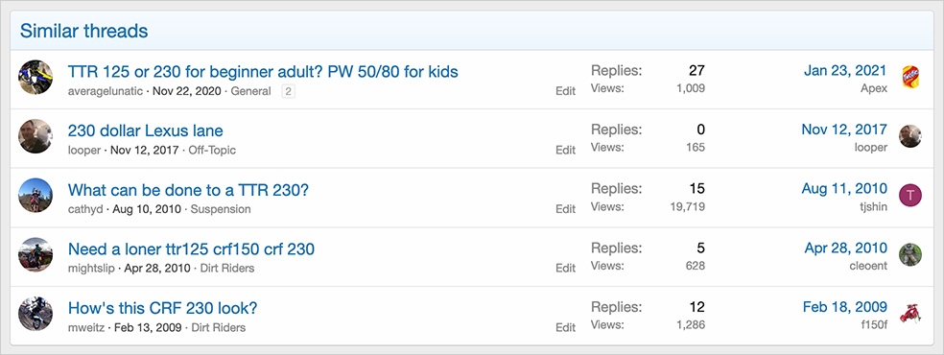Open the page 2 box on the TTR 125 thread
The height and width of the screenshot is (355, 944).
(289, 91)
